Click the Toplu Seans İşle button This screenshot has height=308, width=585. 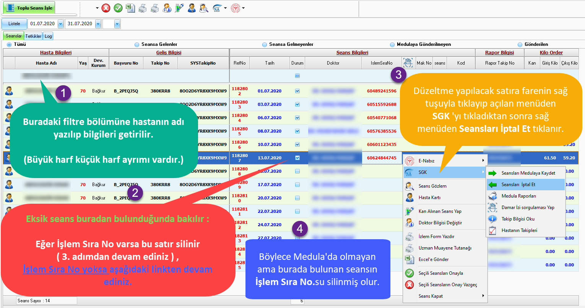(x=29, y=8)
